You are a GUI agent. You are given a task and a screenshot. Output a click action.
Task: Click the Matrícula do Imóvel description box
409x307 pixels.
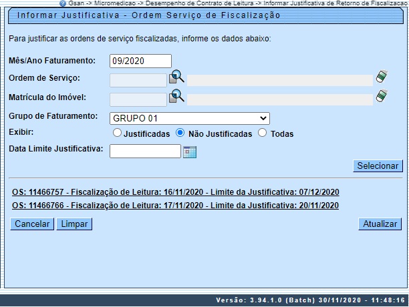coord(280,99)
